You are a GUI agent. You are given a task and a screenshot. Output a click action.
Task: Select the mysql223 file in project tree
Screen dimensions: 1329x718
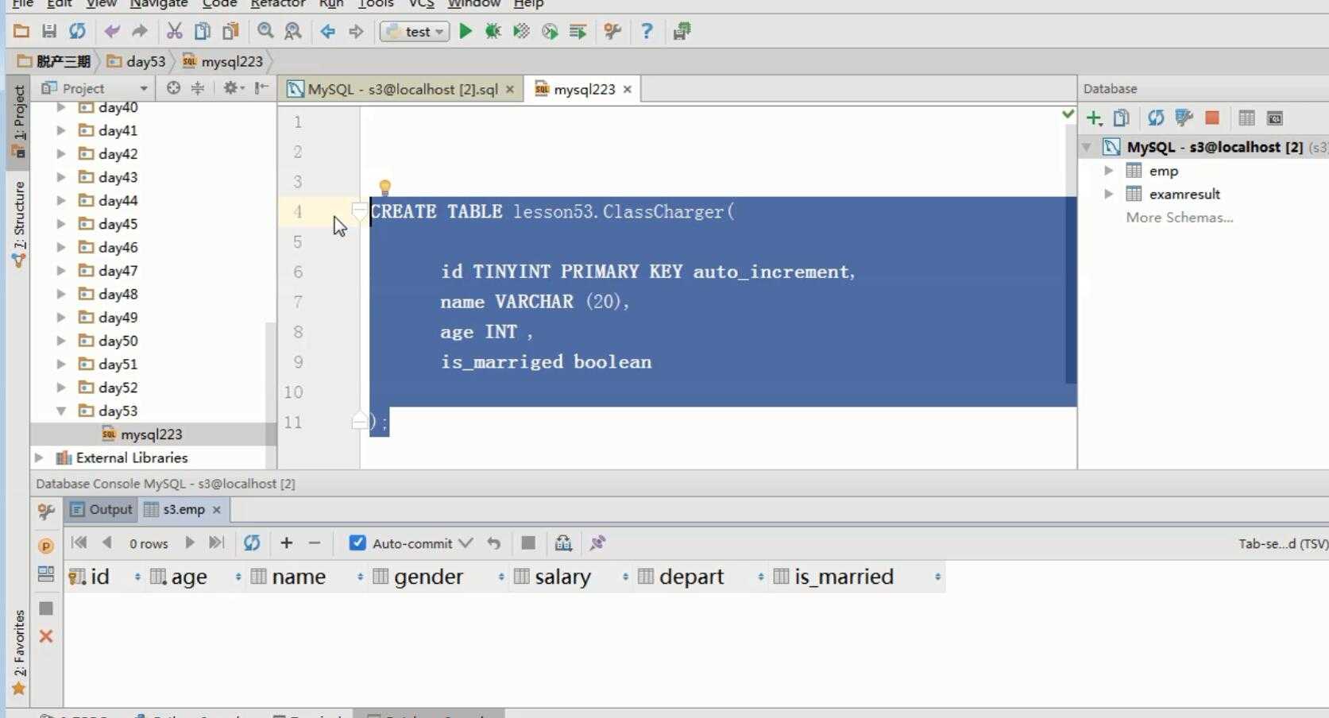click(x=152, y=434)
